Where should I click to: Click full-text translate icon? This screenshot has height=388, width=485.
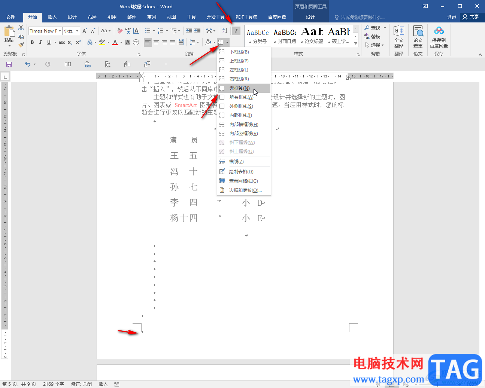399,37
